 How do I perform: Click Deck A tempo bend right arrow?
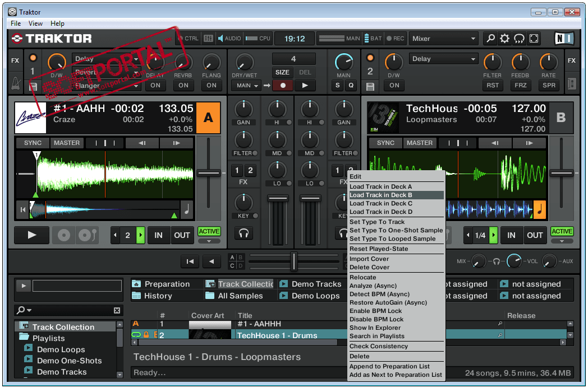(x=176, y=143)
